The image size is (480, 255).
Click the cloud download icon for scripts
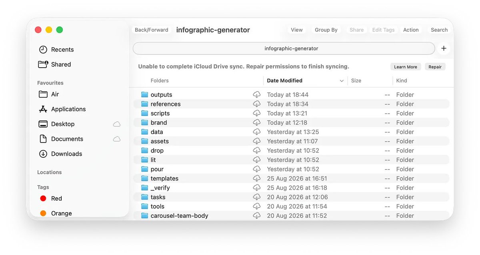[257, 113]
